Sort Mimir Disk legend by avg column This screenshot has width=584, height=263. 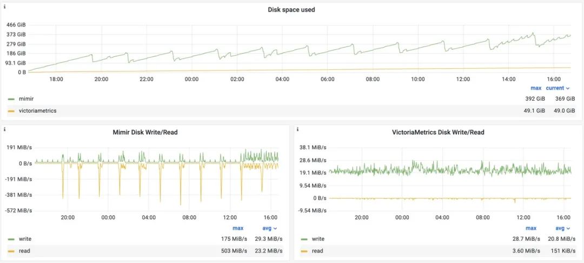(270, 228)
